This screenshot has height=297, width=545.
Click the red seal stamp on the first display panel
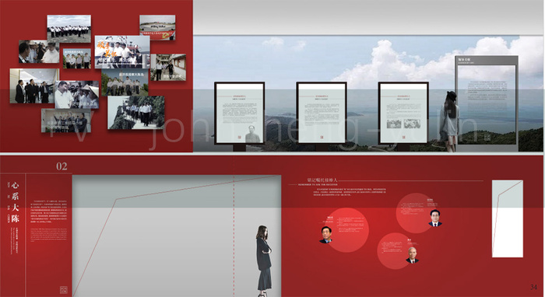[240, 138]
